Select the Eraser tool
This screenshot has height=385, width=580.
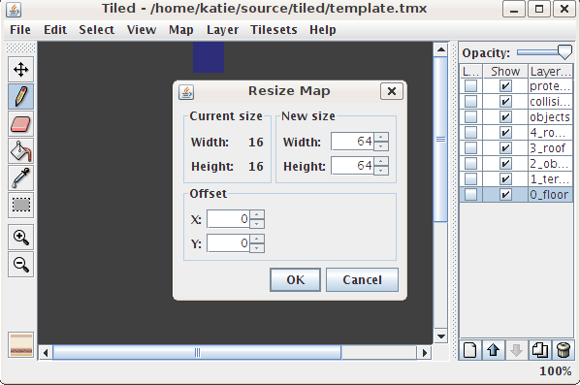coord(21,124)
